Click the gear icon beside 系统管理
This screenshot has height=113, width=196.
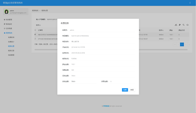(4, 20)
